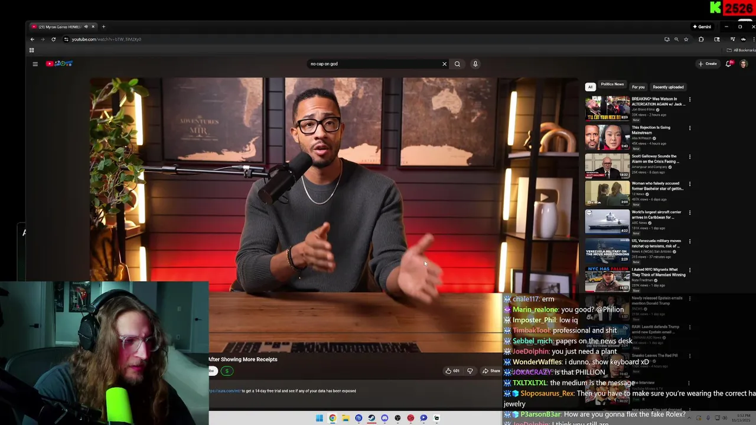The width and height of the screenshot is (756, 425).
Task: Select the 'Politics News' filter chip
Action: [612, 84]
